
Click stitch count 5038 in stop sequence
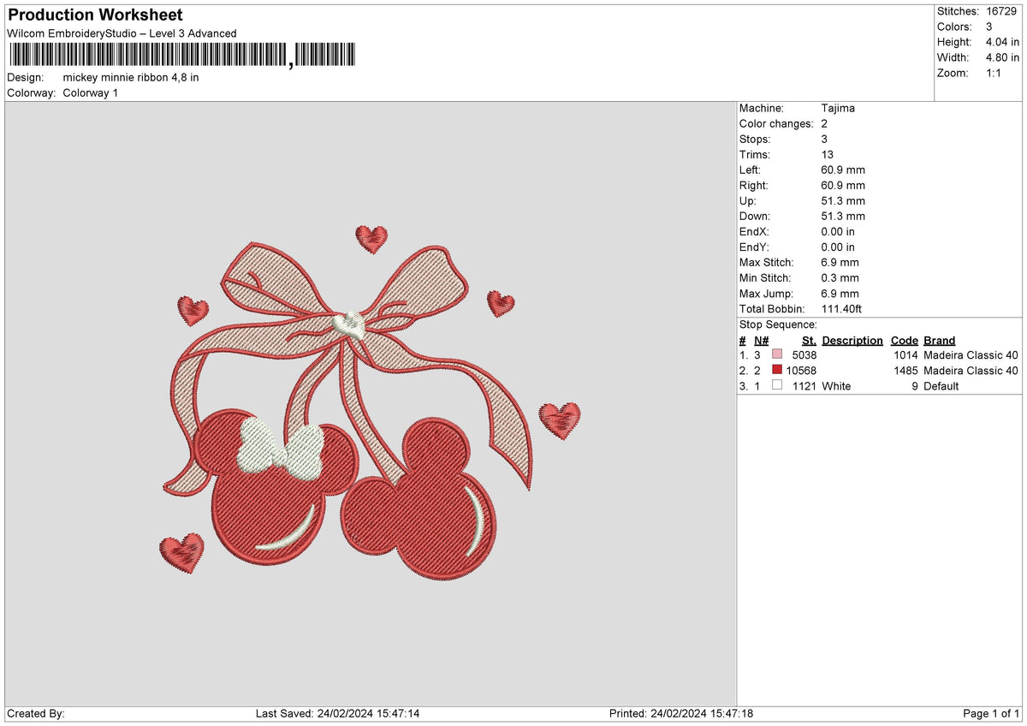click(x=804, y=354)
